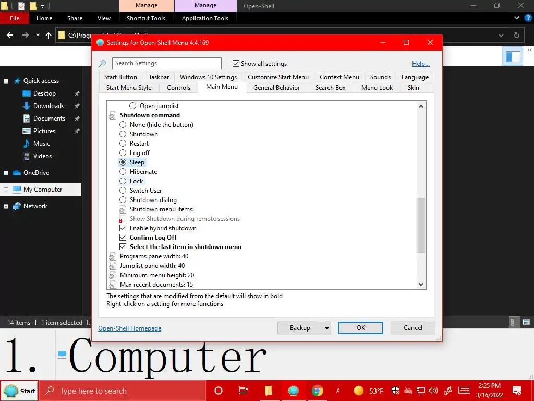Image resolution: width=534 pixels, height=401 pixels.
Task: Go up one folder level in Explorer
Action: point(48,35)
